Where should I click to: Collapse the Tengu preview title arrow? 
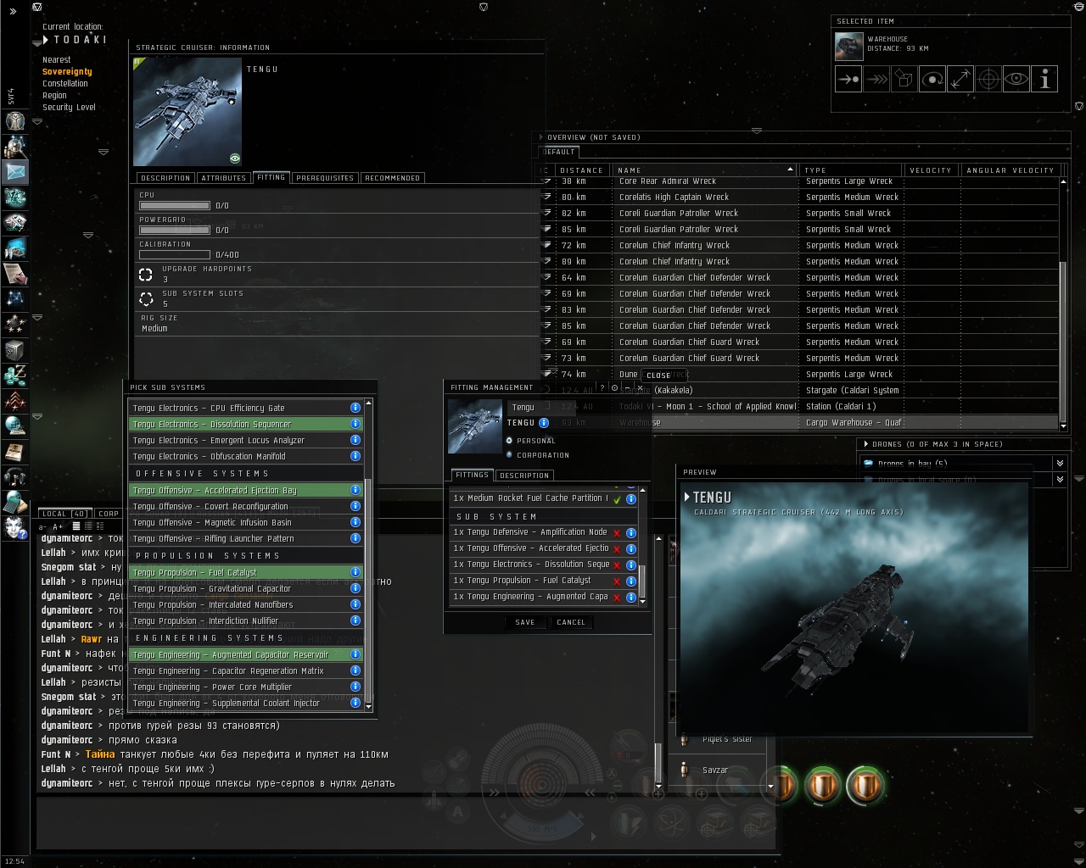(687, 497)
